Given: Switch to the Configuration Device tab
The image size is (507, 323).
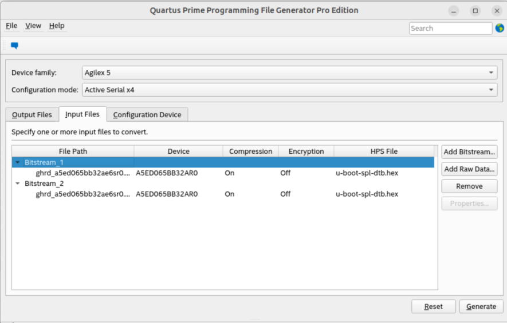Looking at the screenshot, I should tap(147, 115).
